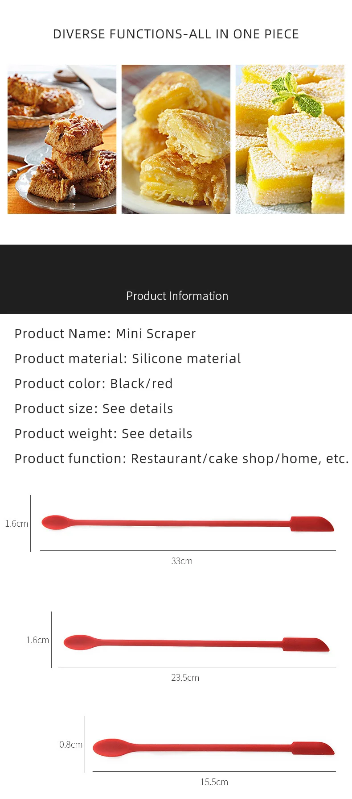The image size is (352, 799).
Task: Click the mint leaf on lemon bars
Action: tap(296, 95)
